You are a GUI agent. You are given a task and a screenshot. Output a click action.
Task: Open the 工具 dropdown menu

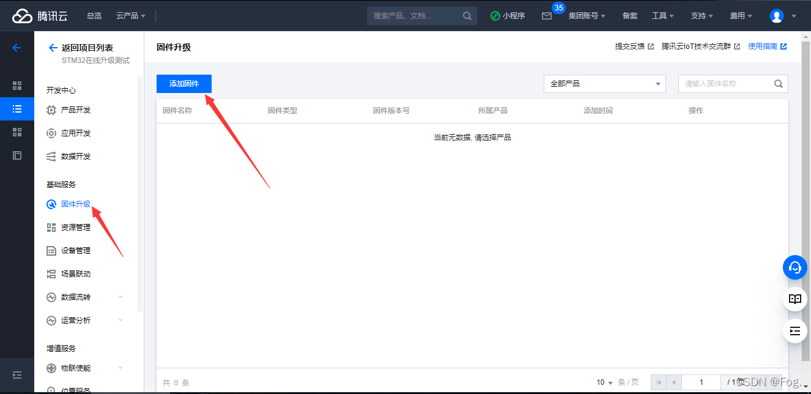[663, 16]
